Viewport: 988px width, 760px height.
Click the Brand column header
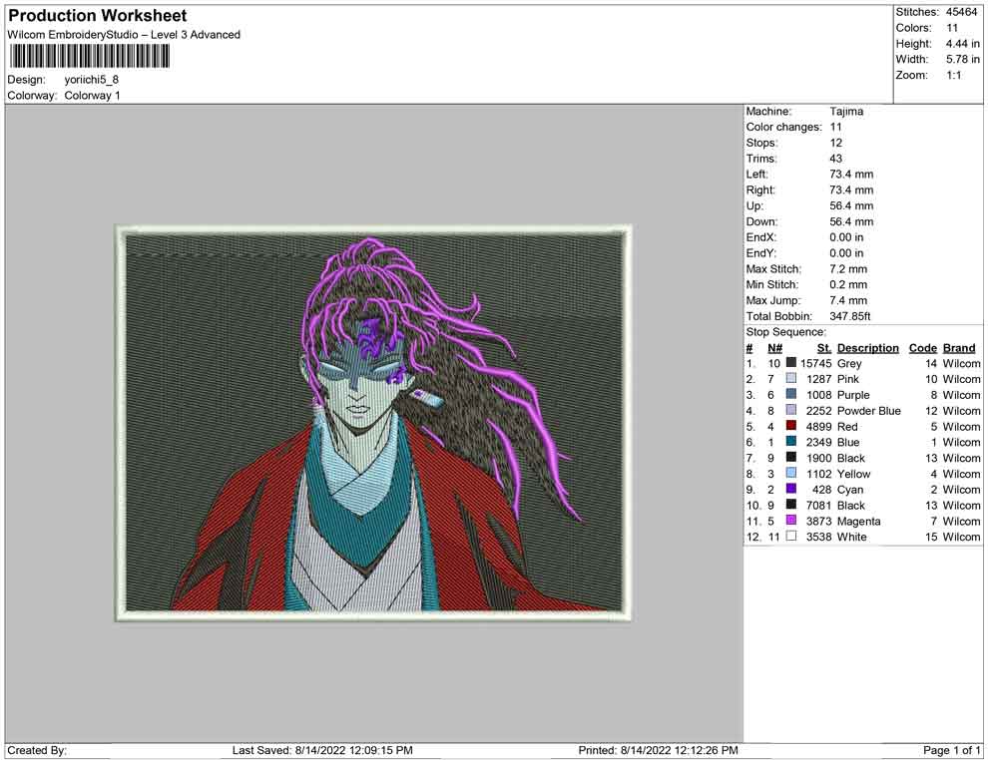(958, 348)
